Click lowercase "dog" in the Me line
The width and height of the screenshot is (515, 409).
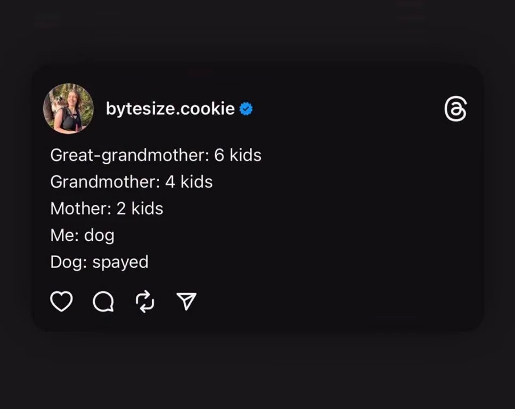(99, 236)
